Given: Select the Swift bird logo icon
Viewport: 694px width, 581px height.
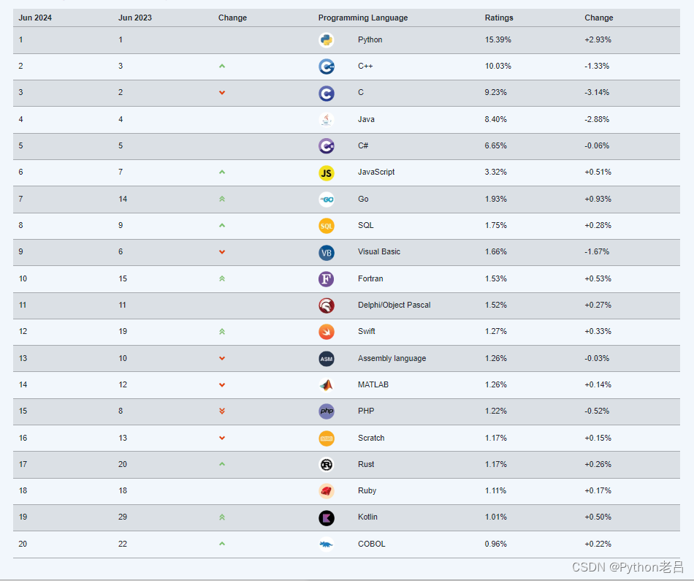Looking at the screenshot, I should click(x=327, y=332).
